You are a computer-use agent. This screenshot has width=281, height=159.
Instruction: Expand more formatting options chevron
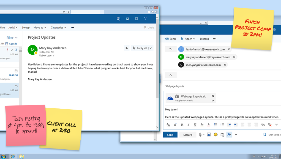pyautogui.click(x=277, y=125)
